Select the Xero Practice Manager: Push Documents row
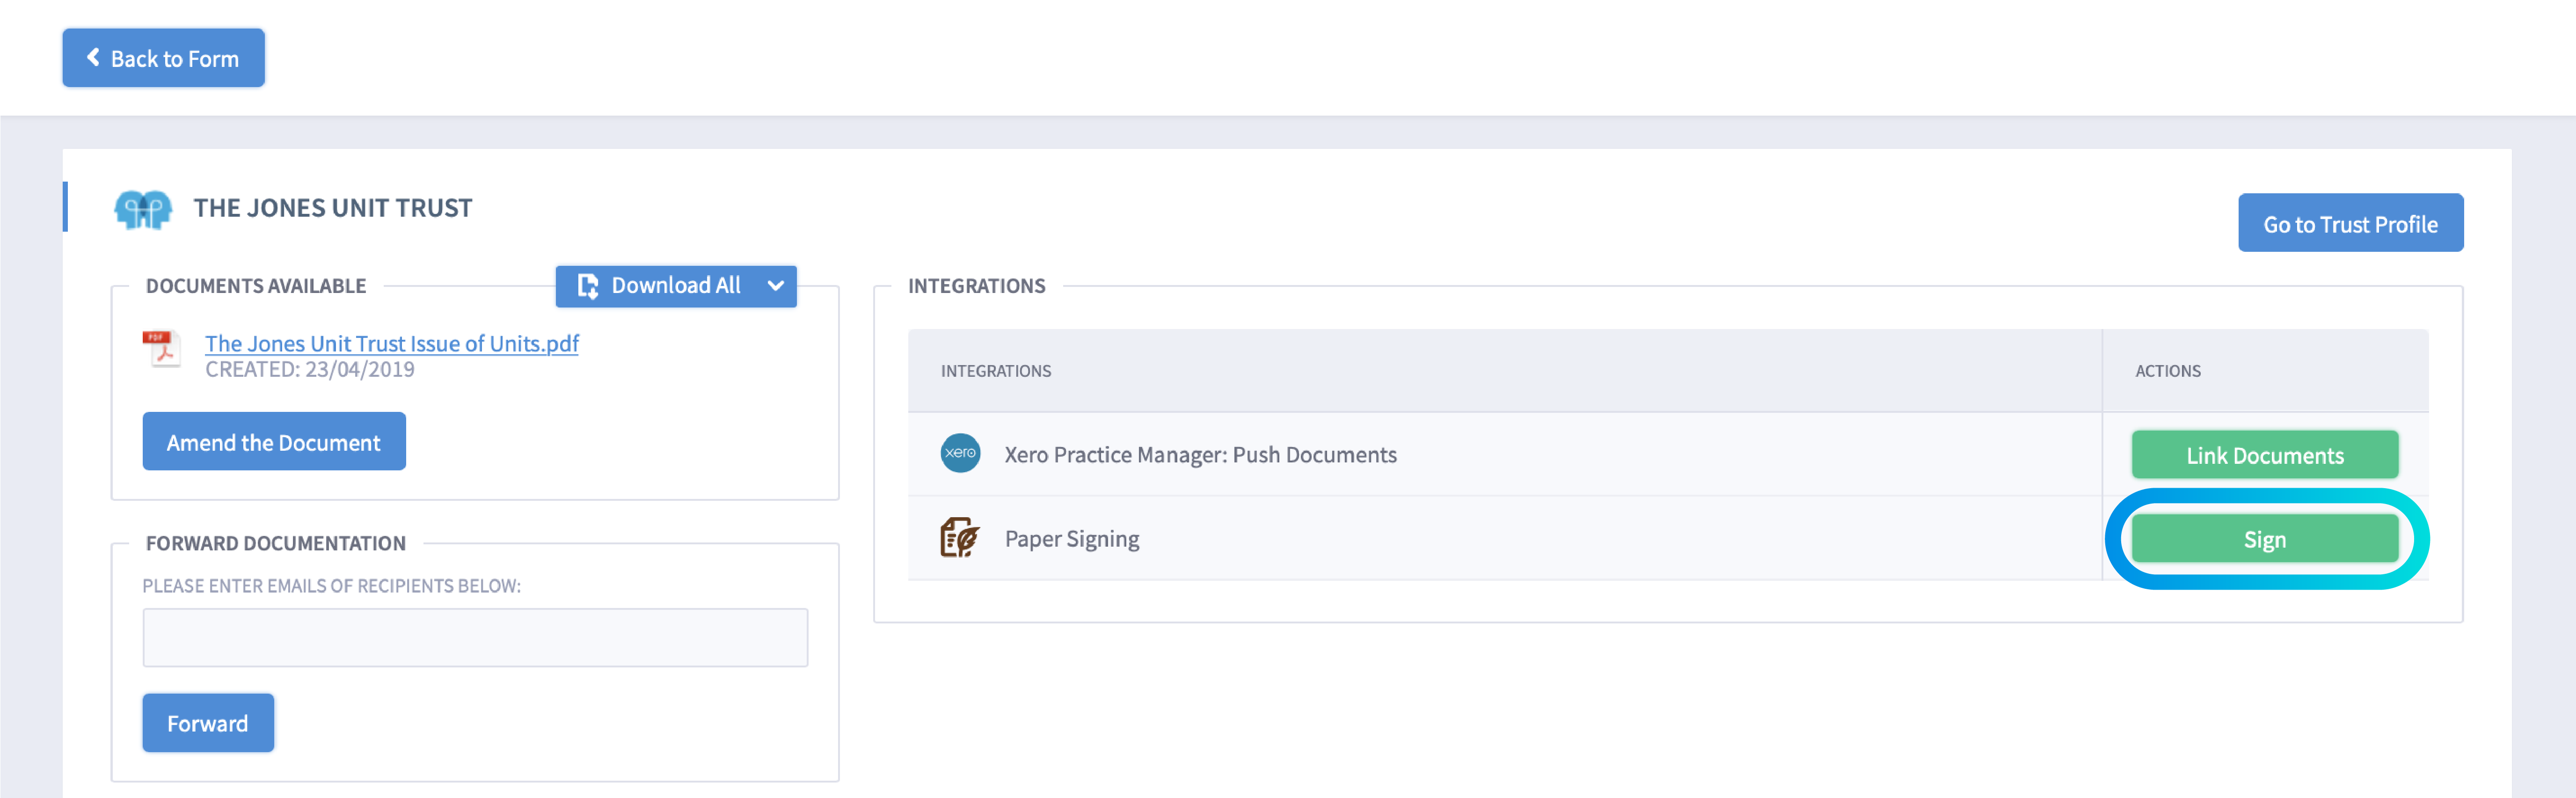2576x798 pixels. (x=1505, y=454)
